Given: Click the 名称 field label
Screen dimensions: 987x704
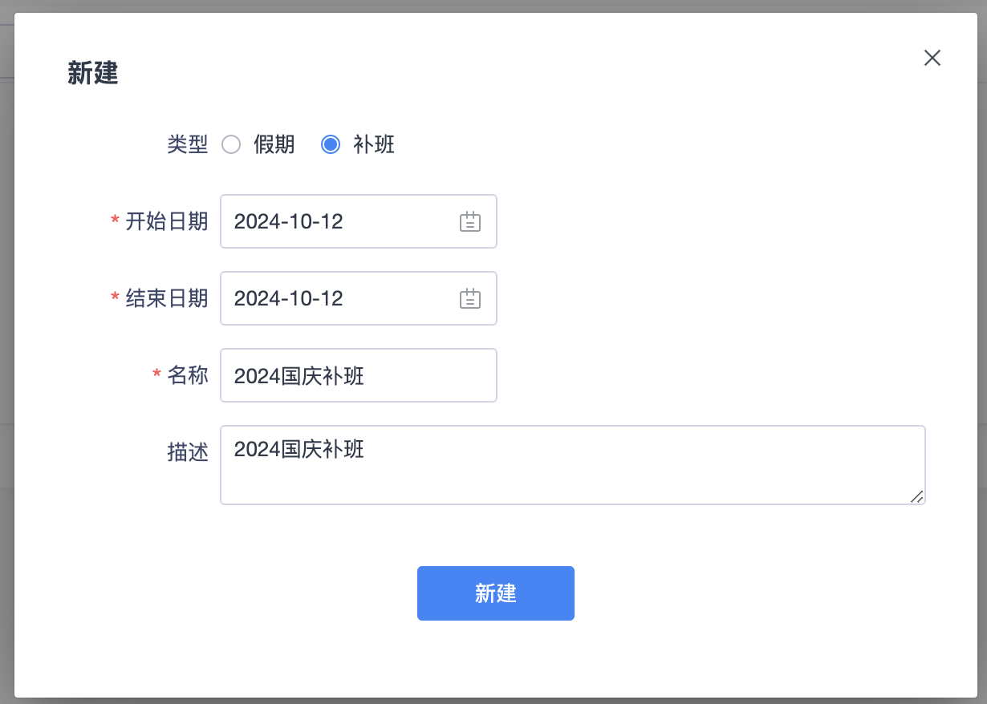Looking at the screenshot, I should 188,375.
